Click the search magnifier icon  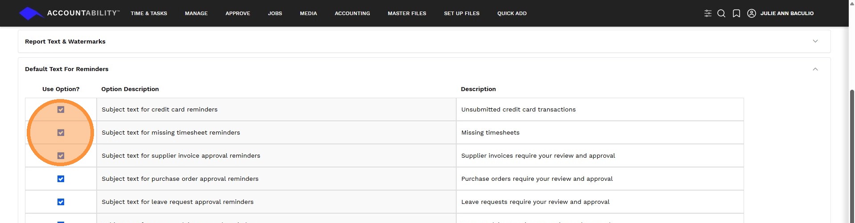coord(721,13)
